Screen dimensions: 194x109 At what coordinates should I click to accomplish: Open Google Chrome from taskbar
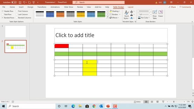pyautogui.click(x=94, y=106)
